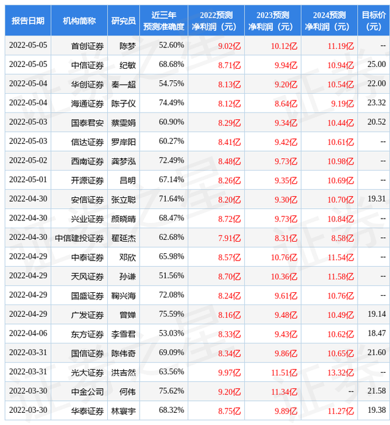
Task: Click the 23.32 target price
Action: (x=377, y=103)
